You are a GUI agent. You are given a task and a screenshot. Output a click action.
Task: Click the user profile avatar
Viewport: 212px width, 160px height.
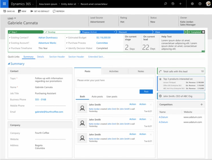[x=208, y=4]
